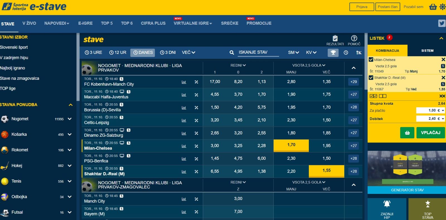Open the Pomoč help icon

pos(354,38)
